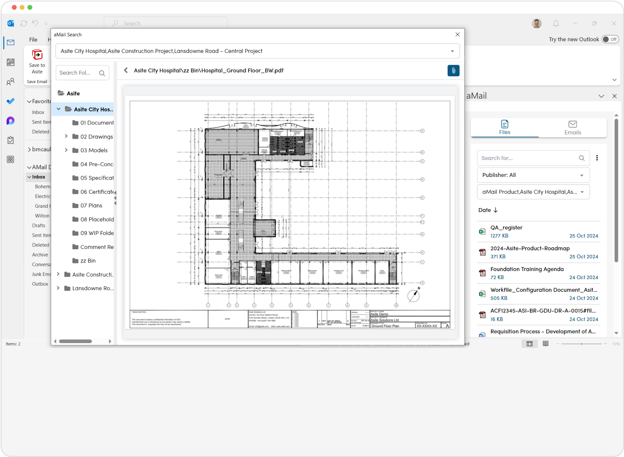The width and height of the screenshot is (624, 457).
Task: Click the search magnifier in folder search
Action: [x=102, y=73]
